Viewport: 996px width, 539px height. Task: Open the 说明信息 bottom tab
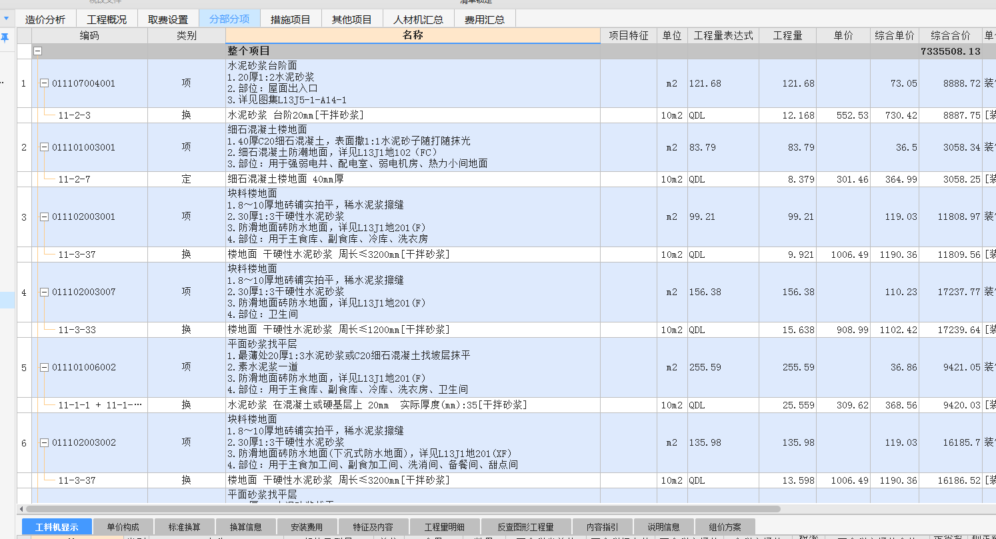pos(663,527)
